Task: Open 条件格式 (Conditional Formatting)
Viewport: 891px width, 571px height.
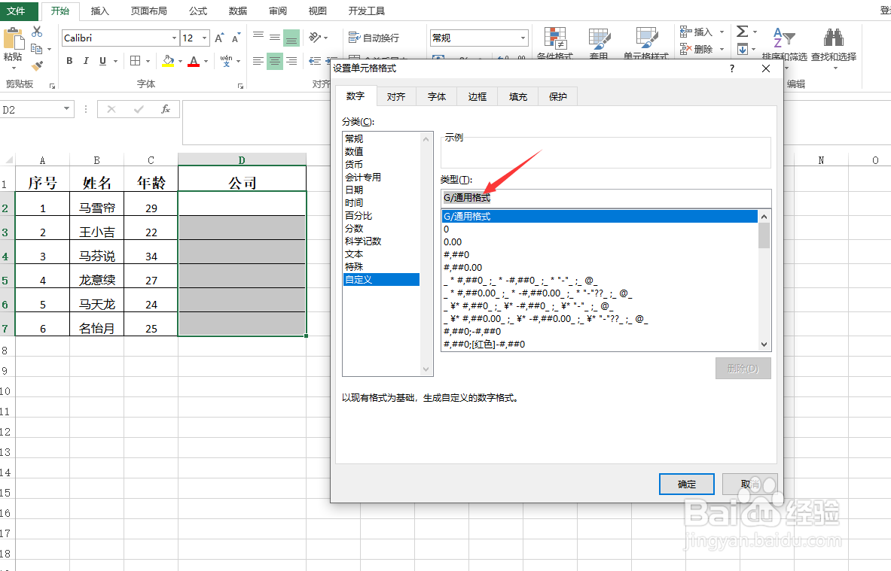Action: [555, 43]
